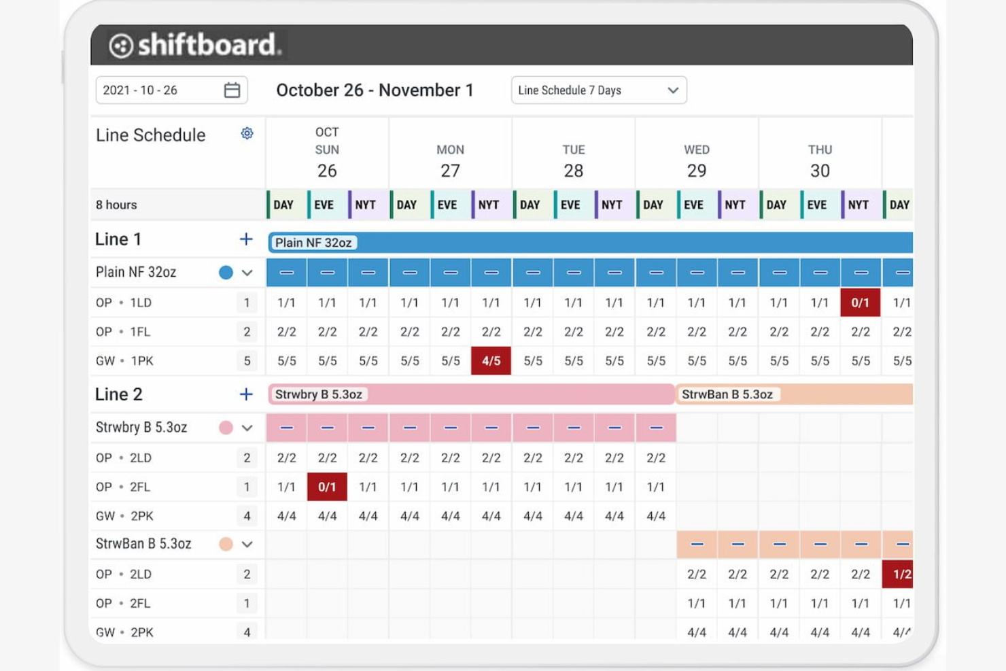Image resolution: width=1006 pixels, height=671 pixels.
Task: Click OP 2LD label under Strwbry B 5.3oz
Action: [x=124, y=458]
